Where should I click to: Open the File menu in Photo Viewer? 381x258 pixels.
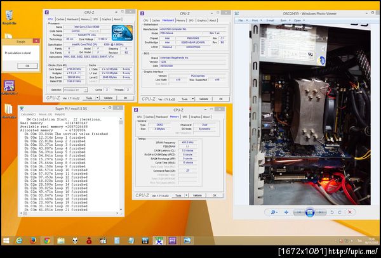(242, 20)
